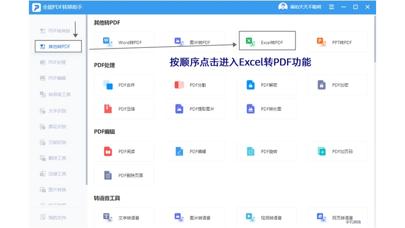Click the main panel vertical scrollbar
Viewport: 405px width, 228px height.
375,39
